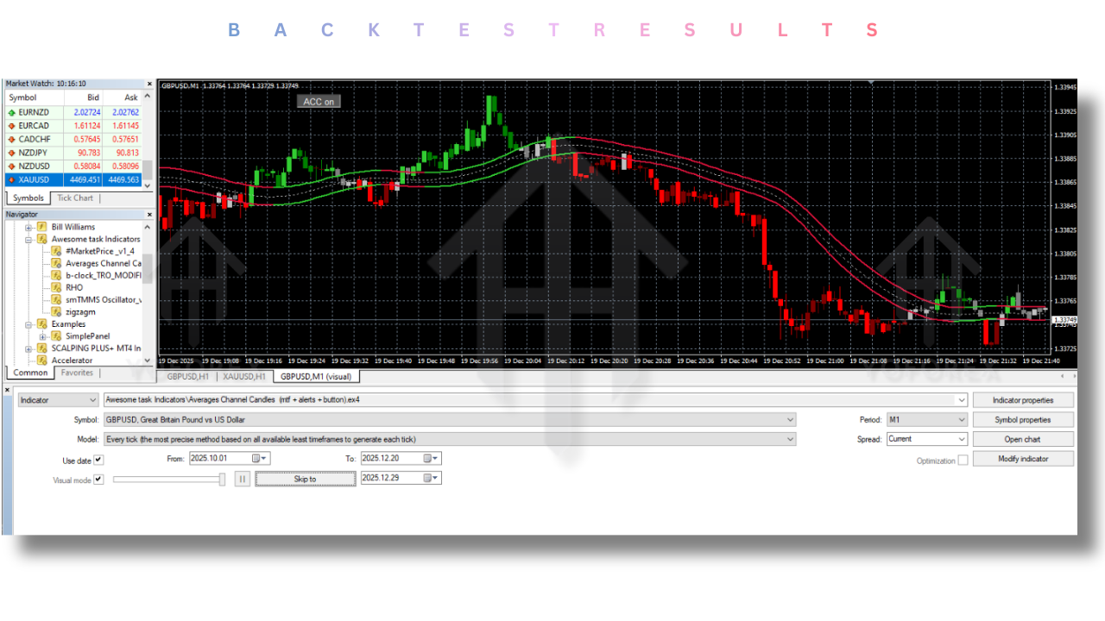This screenshot has height=621, width=1105.
Task: Uncheck the Use date checkbox
Action: [x=98, y=459]
